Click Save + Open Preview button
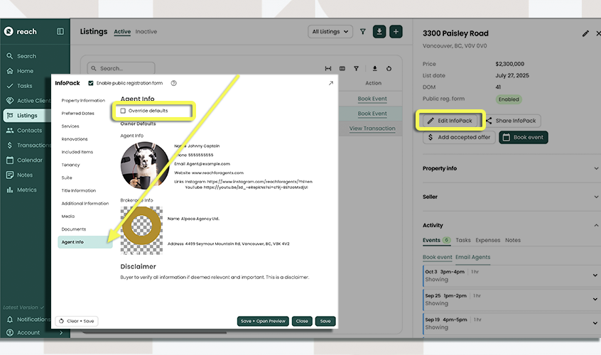601x355 pixels. pyautogui.click(x=263, y=321)
